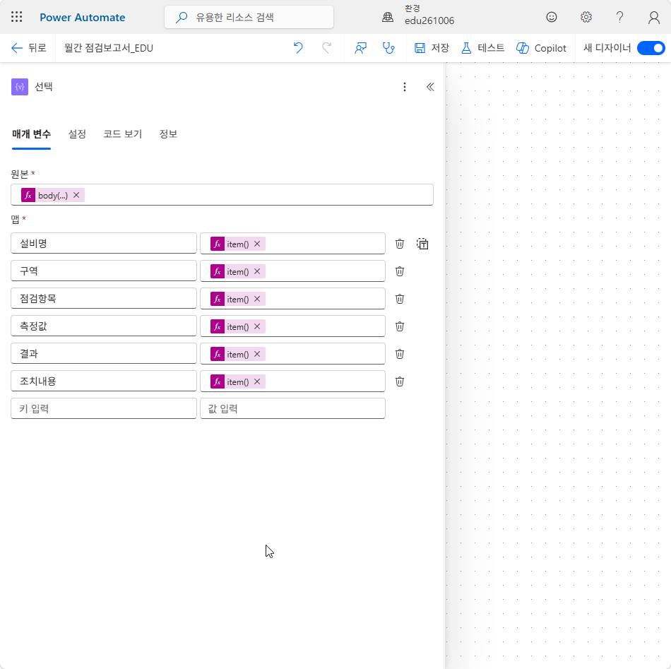Switch to the 코드 보기 tab
The image size is (671, 669).
(123, 134)
